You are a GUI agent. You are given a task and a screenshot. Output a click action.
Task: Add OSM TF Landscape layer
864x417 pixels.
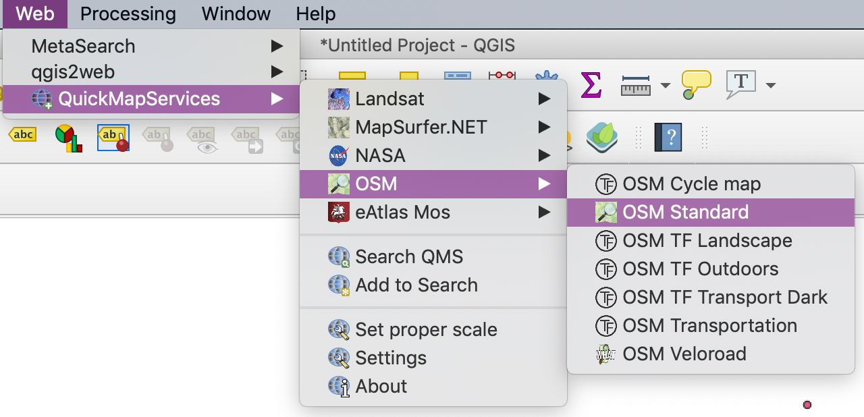point(711,240)
